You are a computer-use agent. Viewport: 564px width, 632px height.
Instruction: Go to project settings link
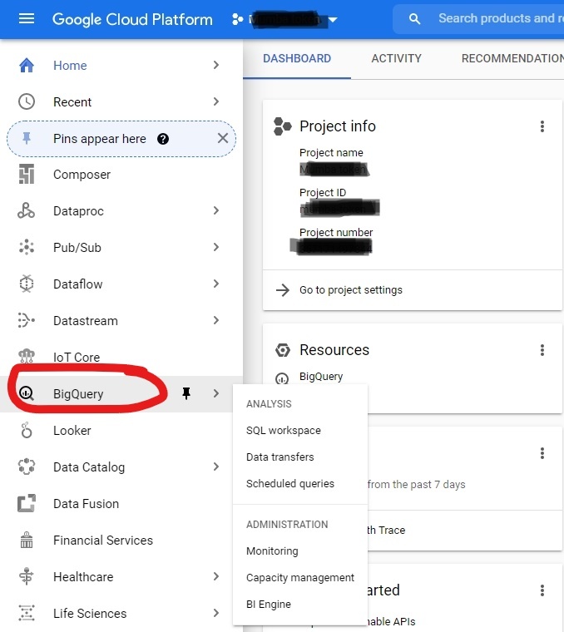(351, 290)
